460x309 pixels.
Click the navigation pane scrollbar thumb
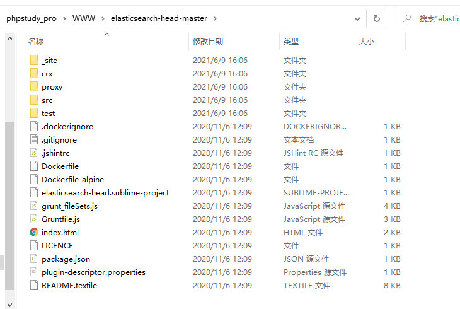pos(9,206)
